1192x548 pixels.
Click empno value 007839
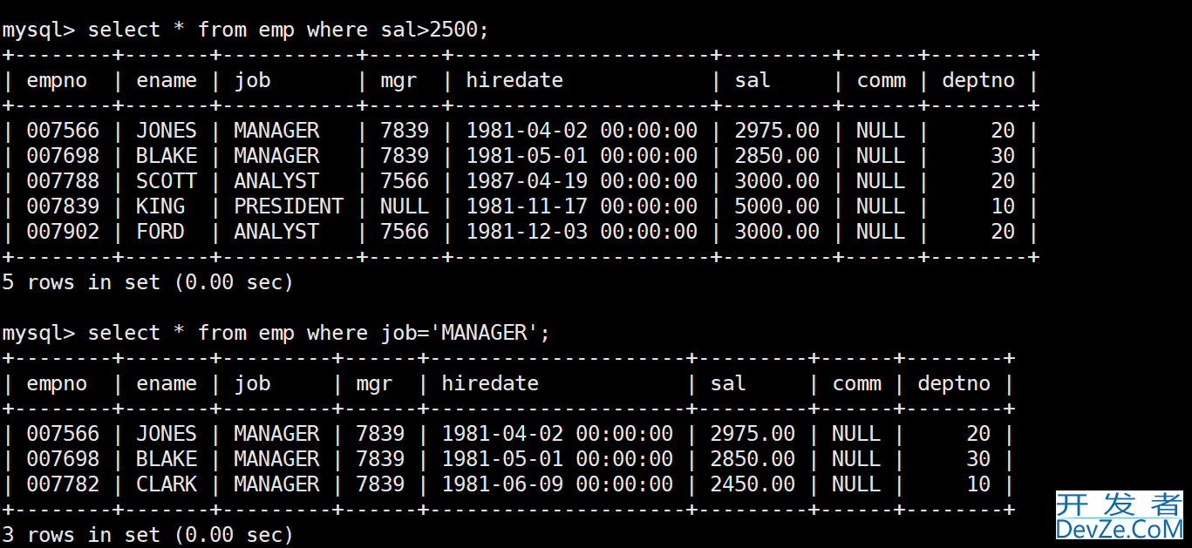coord(63,206)
